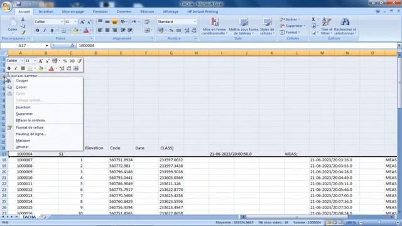This screenshot has height=226, width=402.
Task: Toggle ribbon italic (I) formatting
Action: 45,31
